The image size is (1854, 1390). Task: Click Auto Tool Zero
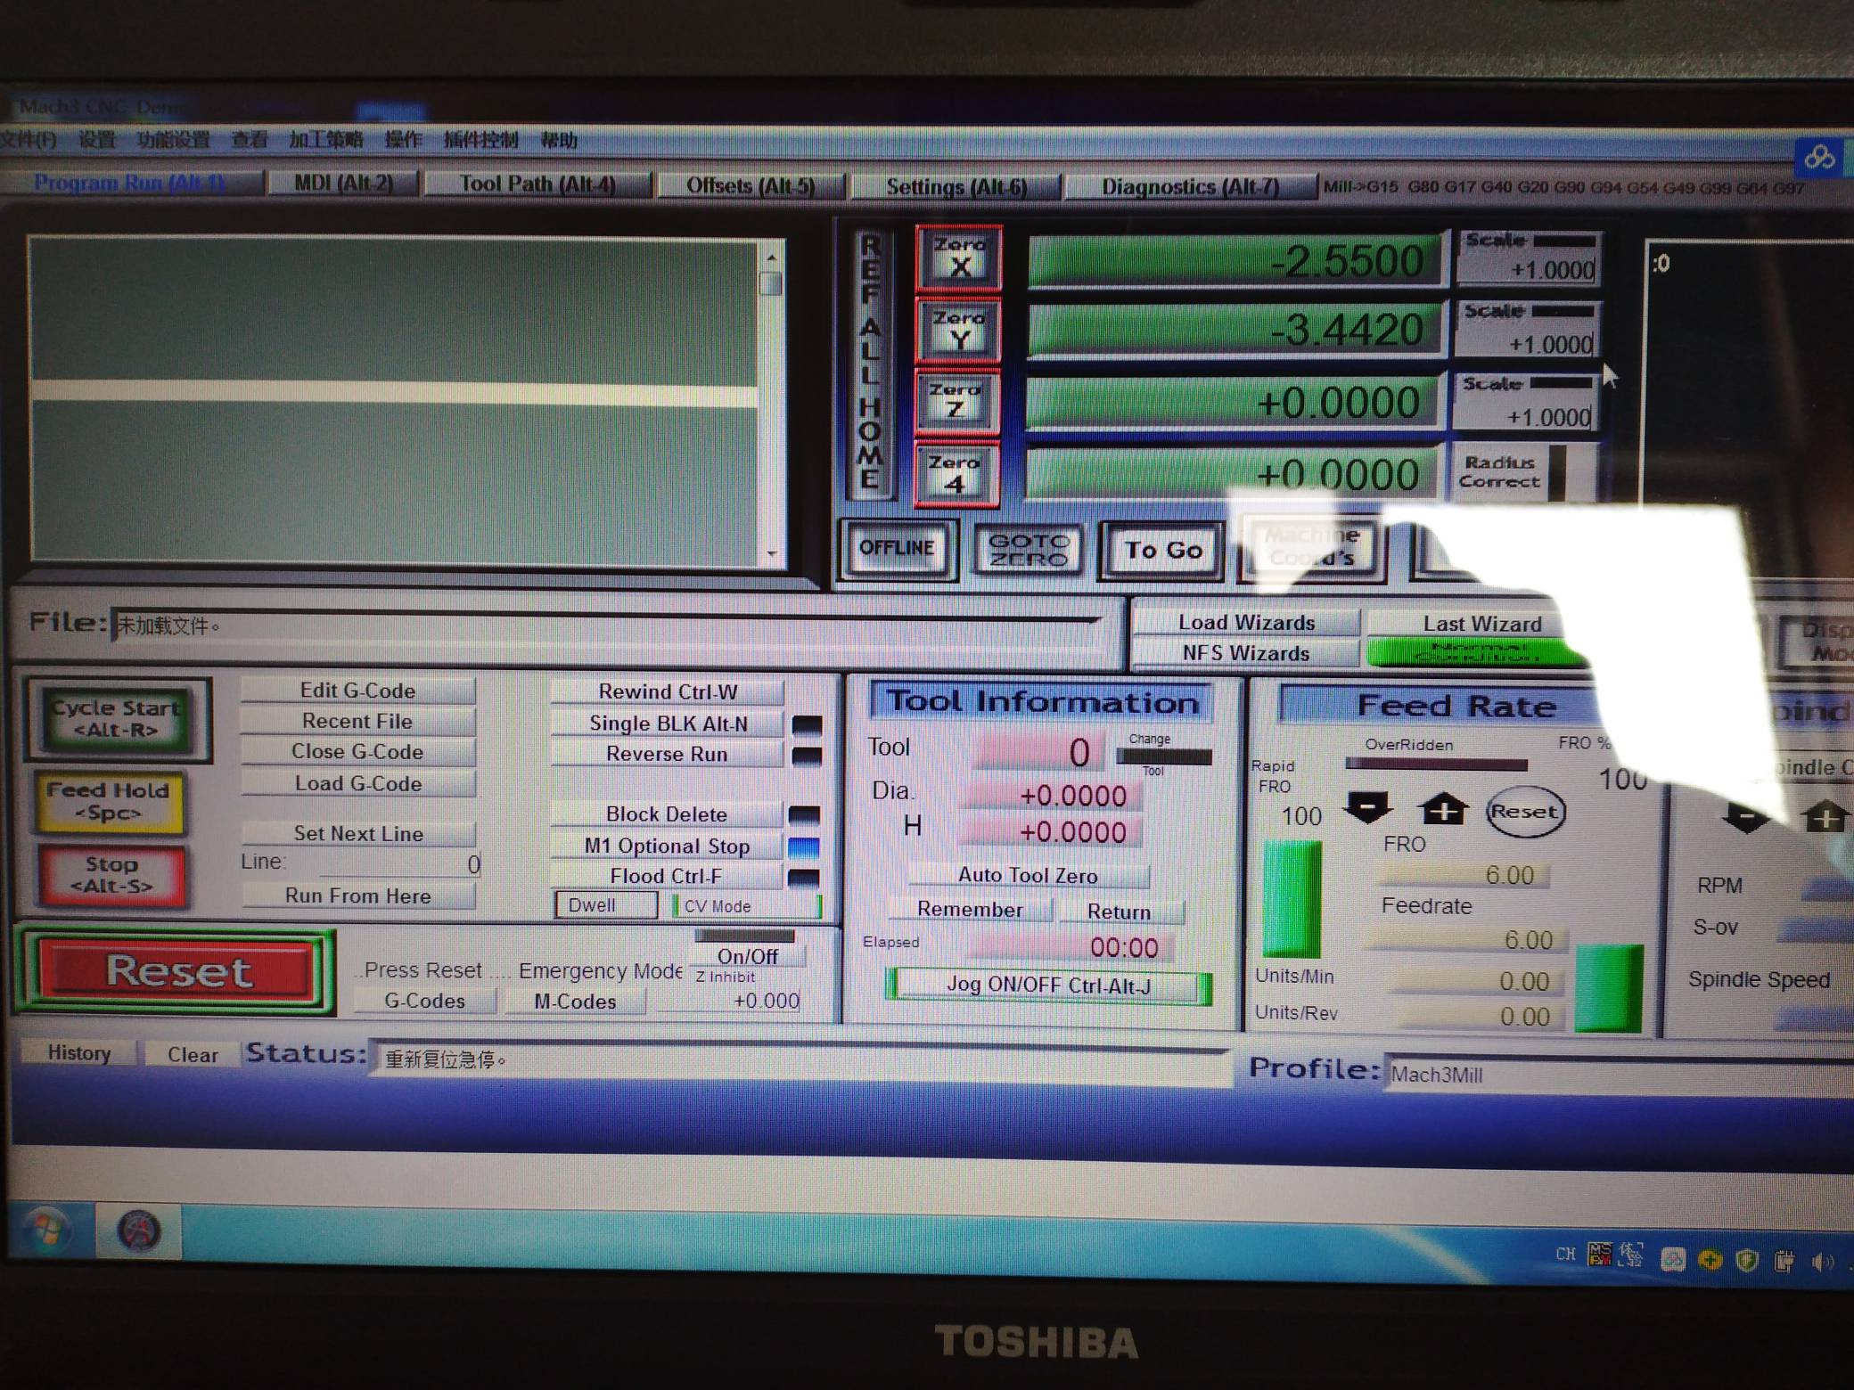pyautogui.click(x=1028, y=875)
